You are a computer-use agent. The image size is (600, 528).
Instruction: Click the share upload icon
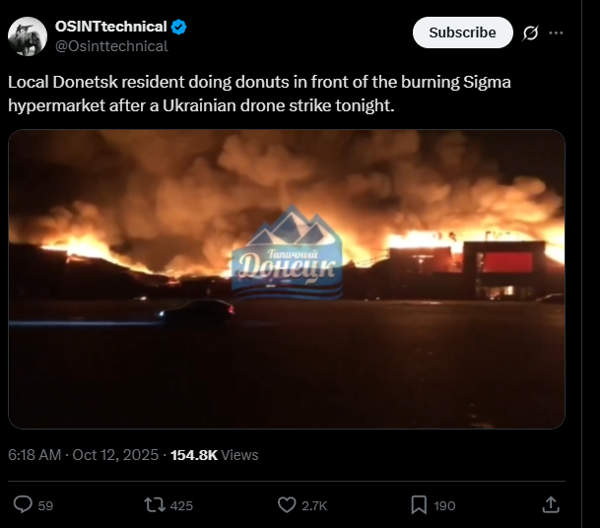tap(551, 504)
